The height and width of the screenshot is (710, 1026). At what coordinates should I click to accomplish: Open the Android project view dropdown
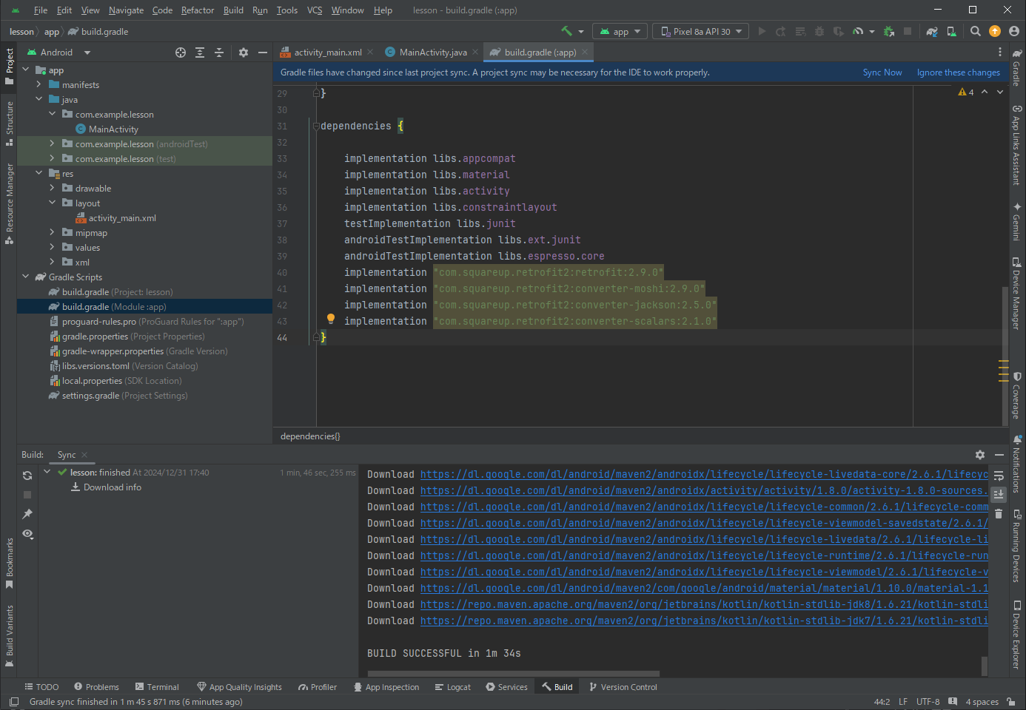point(59,53)
